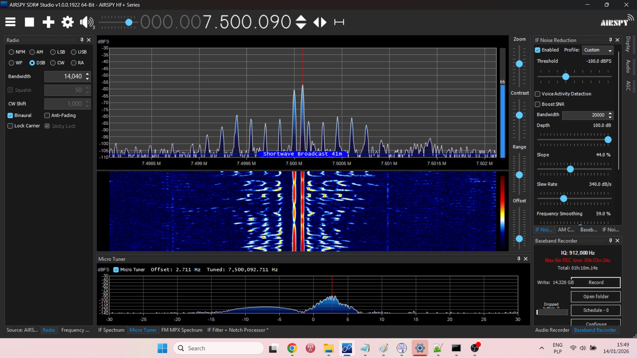This screenshot has width=637, height=358.
Task: Switch to the IF Spectrum tab
Action: pyautogui.click(x=111, y=330)
